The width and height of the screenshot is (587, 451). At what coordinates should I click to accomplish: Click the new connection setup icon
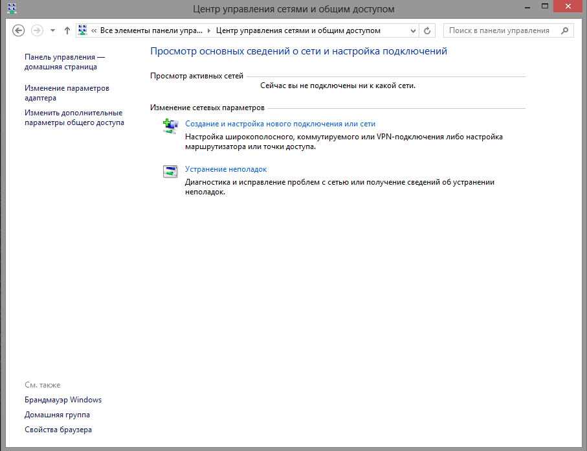click(x=170, y=126)
